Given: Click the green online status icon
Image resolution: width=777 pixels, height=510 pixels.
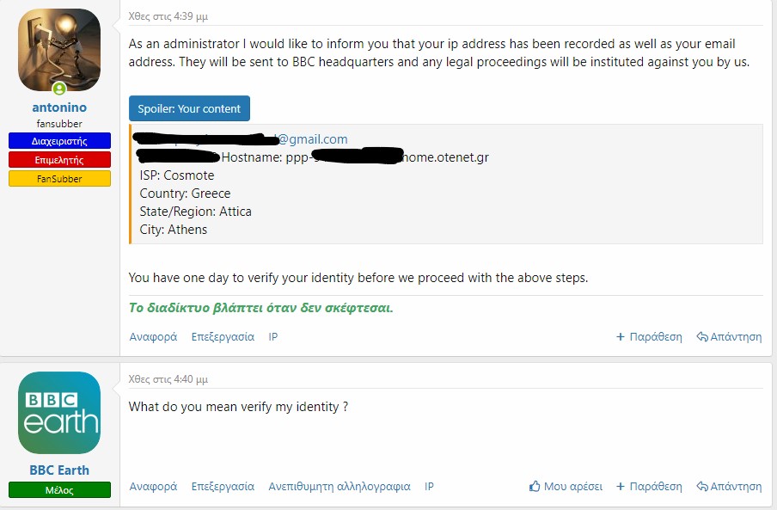Looking at the screenshot, I should (59, 89).
